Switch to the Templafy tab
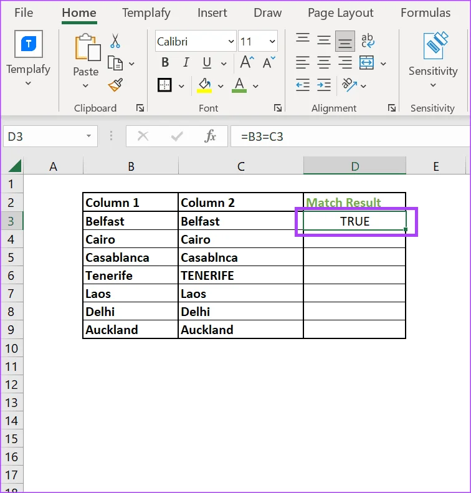The width and height of the screenshot is (471, 493). pyautogui.click(x=146, y=13)
